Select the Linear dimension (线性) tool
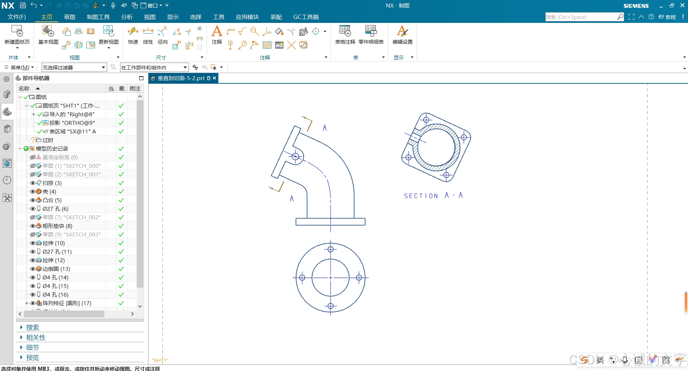The height and width of the screenshot is (371, 688). tap(148, 31)
